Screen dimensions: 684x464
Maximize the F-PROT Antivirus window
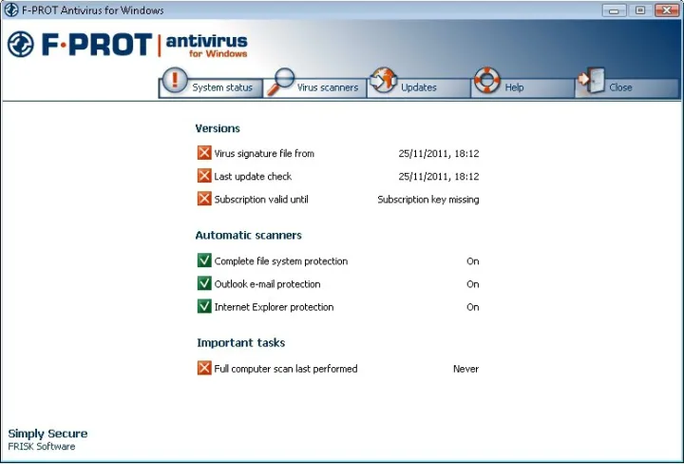640,10
